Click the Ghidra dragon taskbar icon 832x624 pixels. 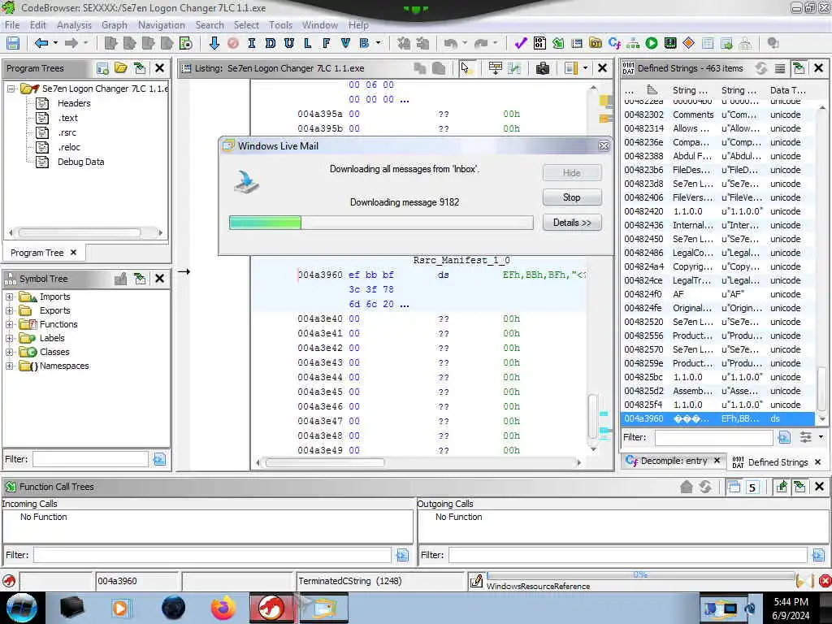point(271,608)
